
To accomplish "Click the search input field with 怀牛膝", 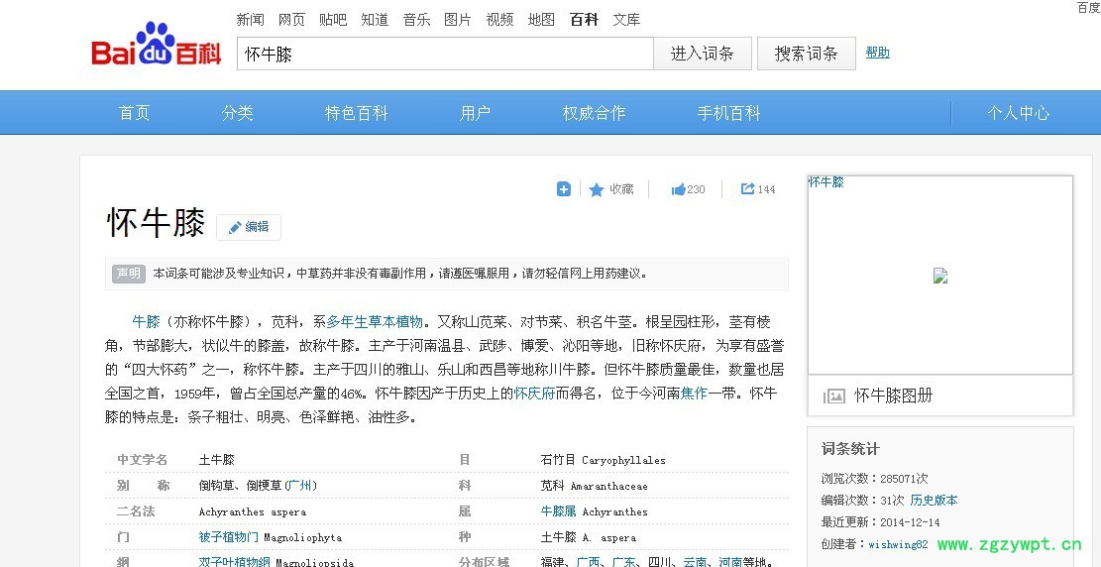I will pyautogui.click(x=445, y=54).
